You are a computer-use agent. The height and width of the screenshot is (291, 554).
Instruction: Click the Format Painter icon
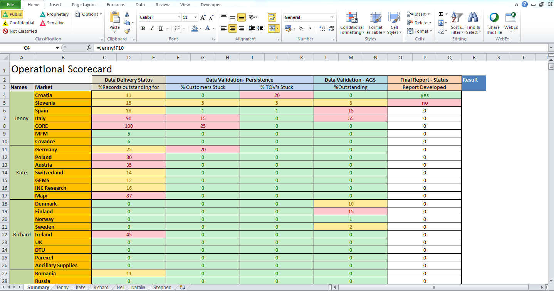pyautogui.click(x=127, y=31)
